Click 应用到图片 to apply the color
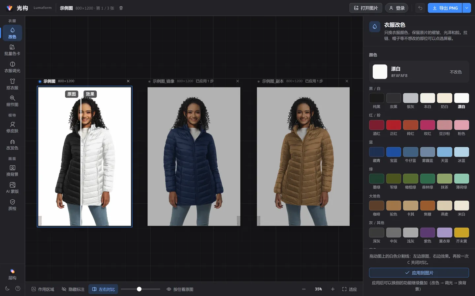 tap(419, 273)
